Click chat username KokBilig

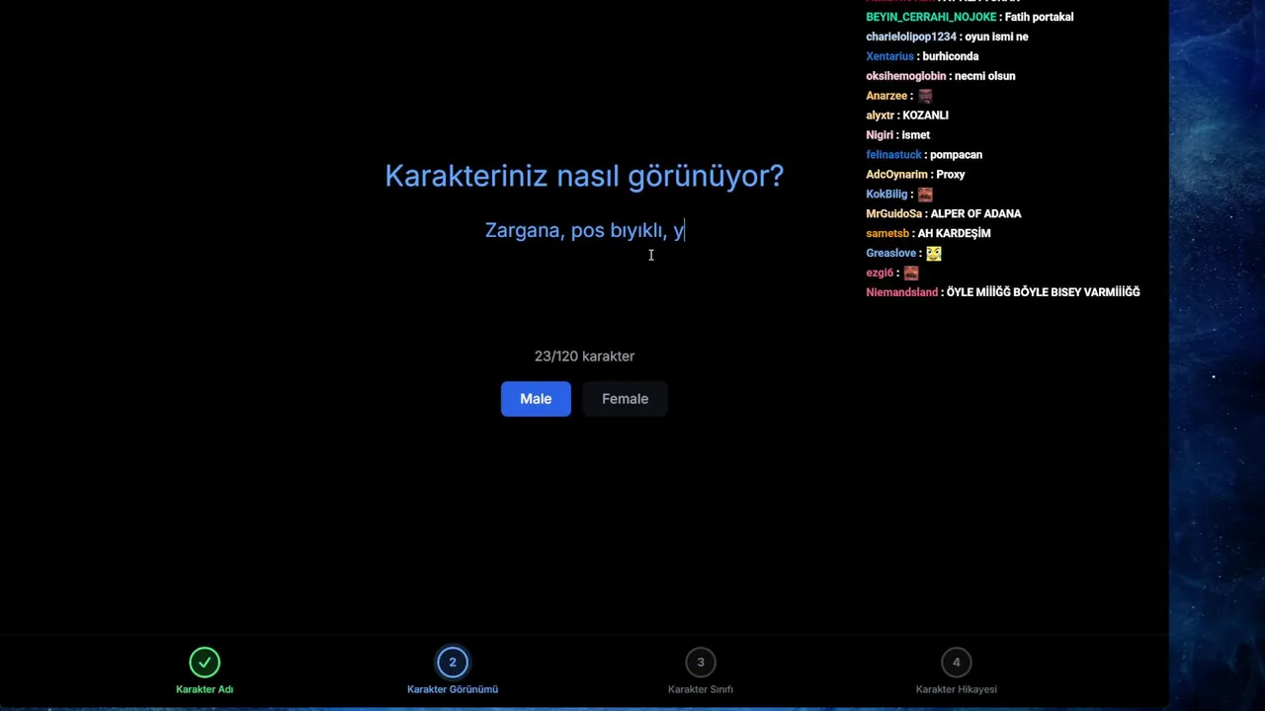(886, 195)
